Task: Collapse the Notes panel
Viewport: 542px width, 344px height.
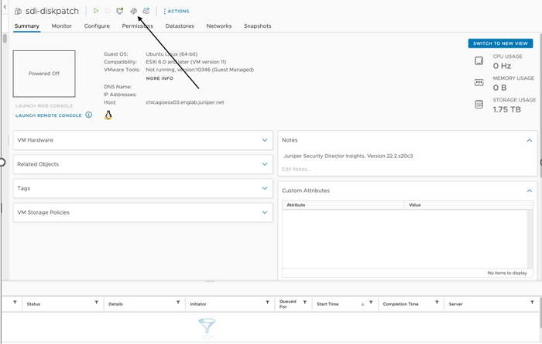Action: tap(530, 140)
